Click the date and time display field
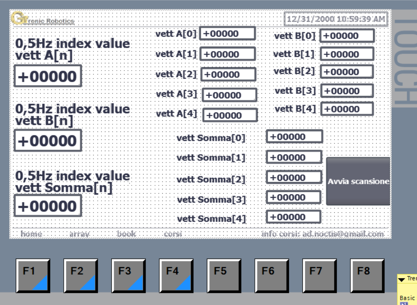The image size is (417, 305). point(335,19)
